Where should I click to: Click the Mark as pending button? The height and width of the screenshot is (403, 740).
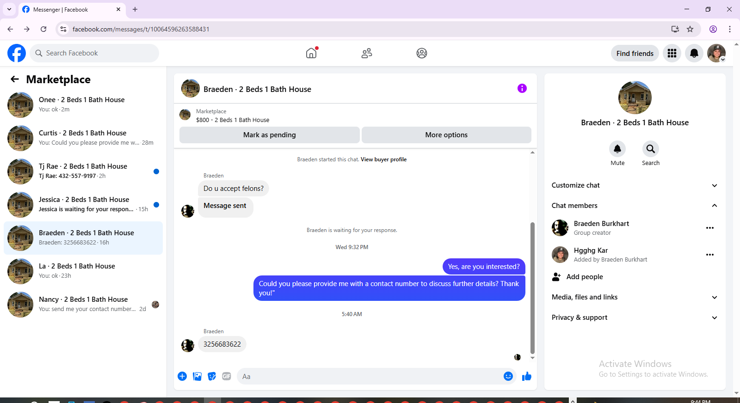tap(270, 135)
